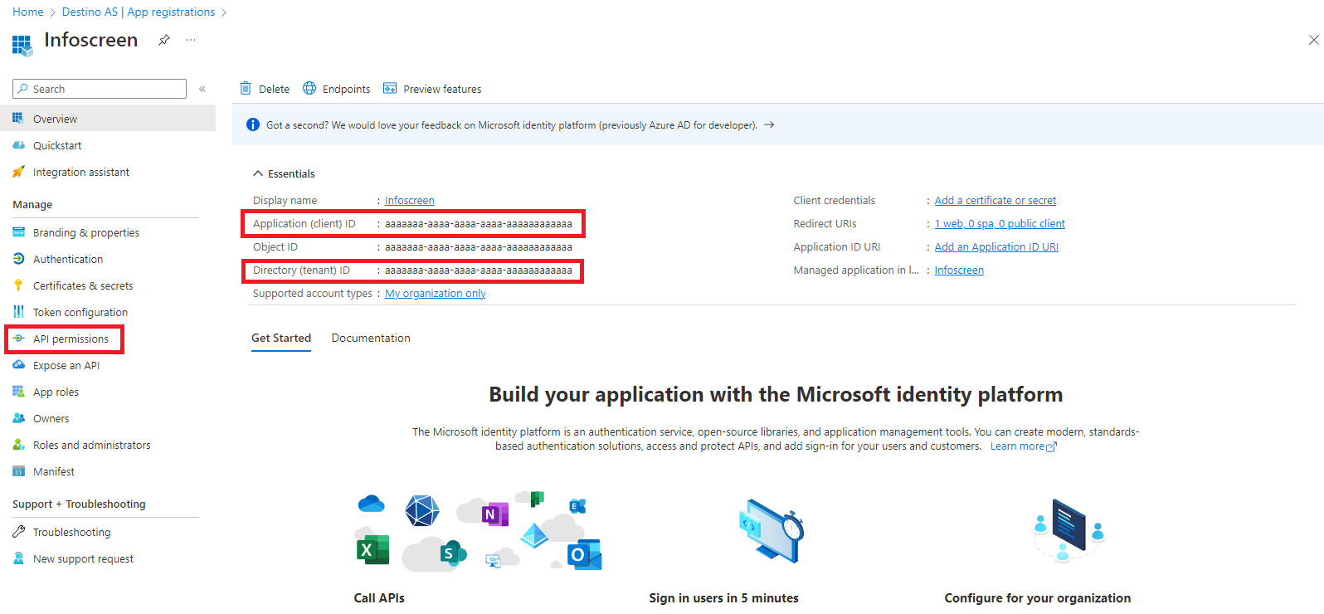Go to the Destino AS | App registrations breadcrumb
1324x614 pixels.
click(139, 12)
